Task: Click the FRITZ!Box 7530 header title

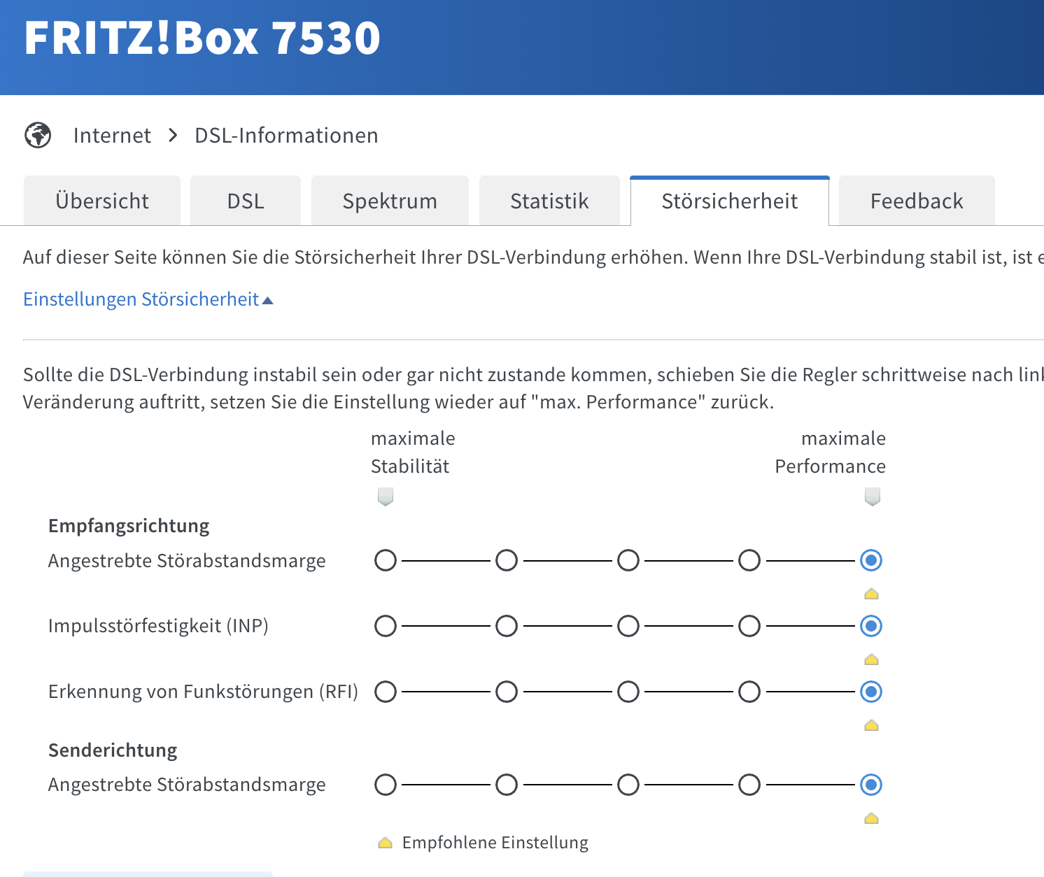Action: point(202,38)
